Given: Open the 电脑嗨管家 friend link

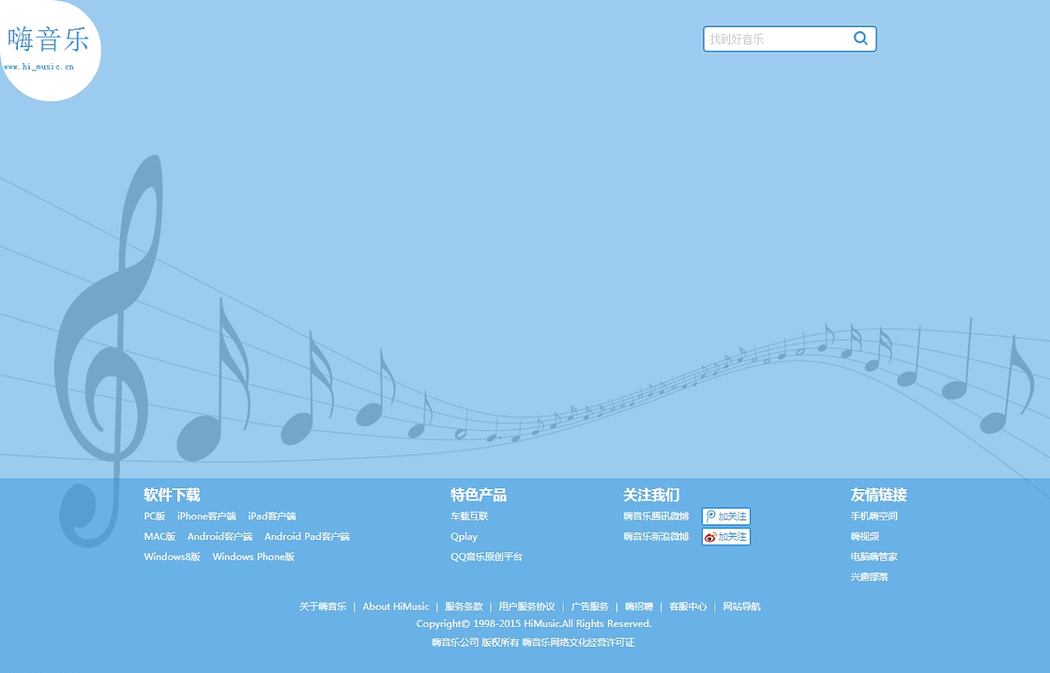Looking at the screenshot, I should (874, 557).
